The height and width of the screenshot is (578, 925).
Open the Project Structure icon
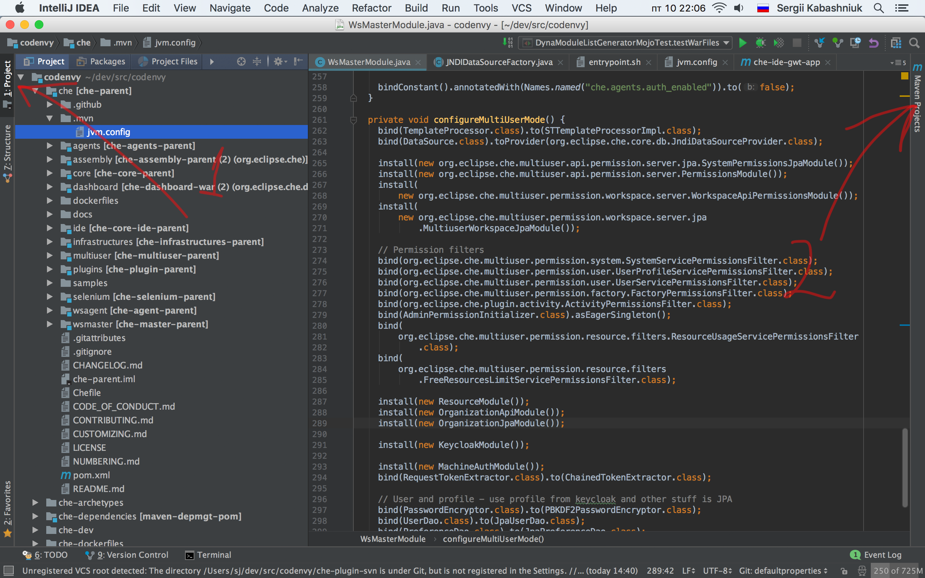click(x=896, y=43)
